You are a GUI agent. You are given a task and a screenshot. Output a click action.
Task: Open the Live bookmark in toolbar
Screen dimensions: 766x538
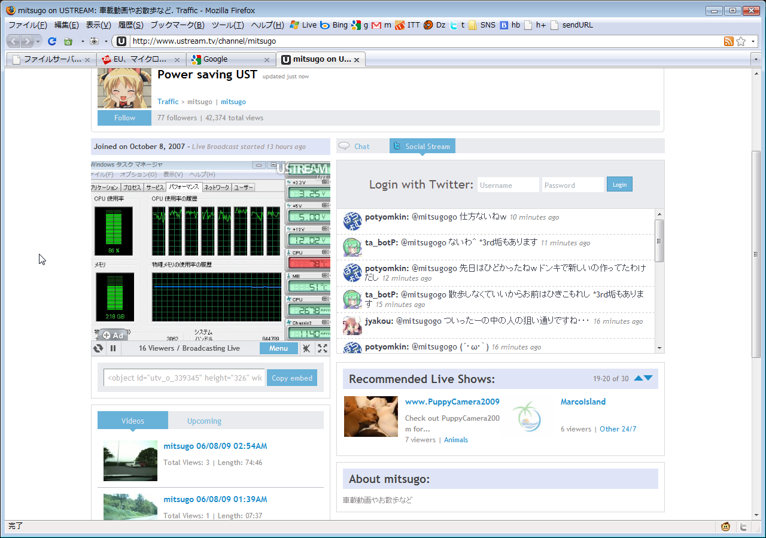click(x=303, y=25)
